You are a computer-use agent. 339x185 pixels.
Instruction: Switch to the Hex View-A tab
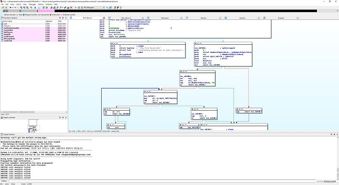[126, 18]
